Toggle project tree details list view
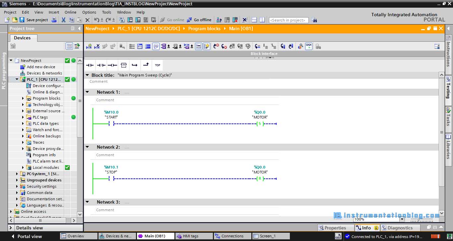453x241 pixels. [69, 46]
